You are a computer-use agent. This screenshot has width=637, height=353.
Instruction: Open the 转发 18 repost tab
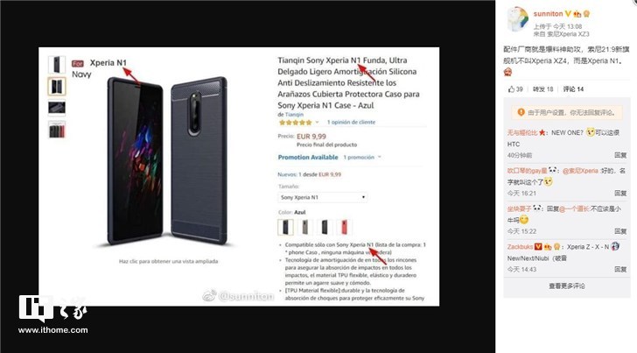(542, 89)
